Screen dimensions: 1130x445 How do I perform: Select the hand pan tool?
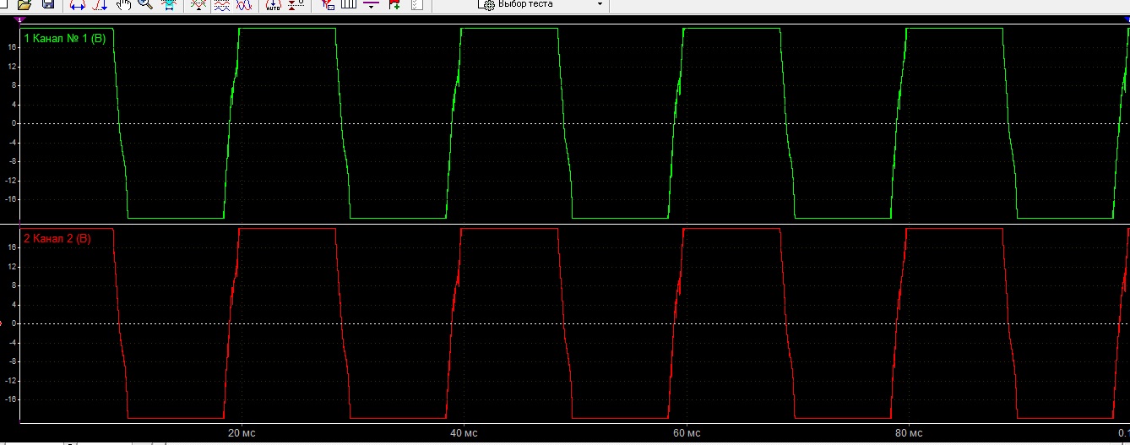pyautogui.click(x=123, y=4)
